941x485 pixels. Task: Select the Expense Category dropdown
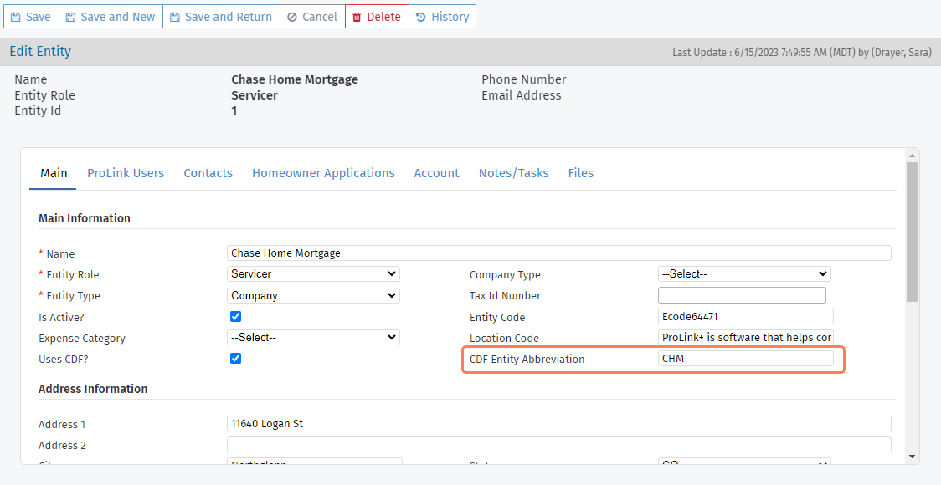313,338
